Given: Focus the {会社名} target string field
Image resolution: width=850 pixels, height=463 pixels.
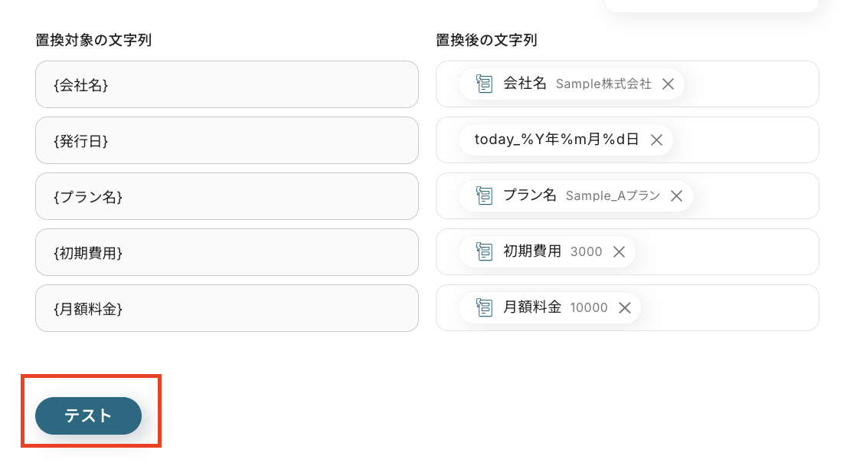Looking at the screenshot, I should click(x=227, y=84).
